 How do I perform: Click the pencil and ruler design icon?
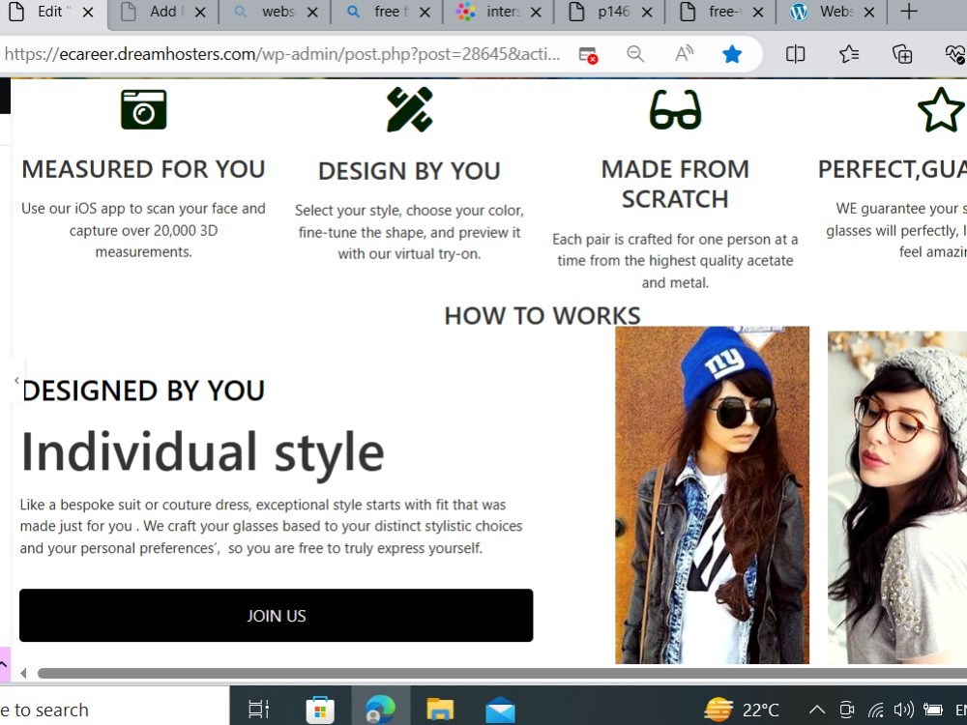click(409, 110)
